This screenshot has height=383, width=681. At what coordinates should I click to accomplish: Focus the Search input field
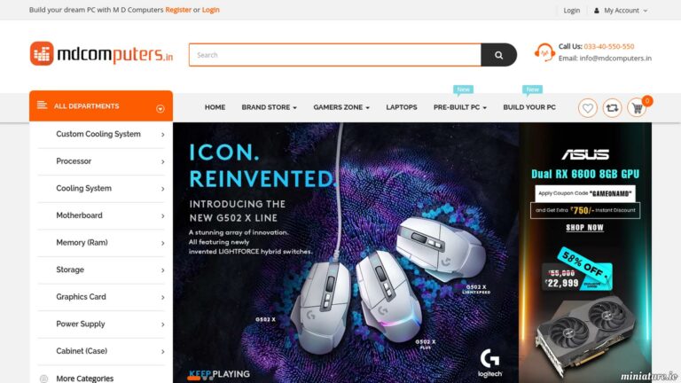[x=335, y=55]
